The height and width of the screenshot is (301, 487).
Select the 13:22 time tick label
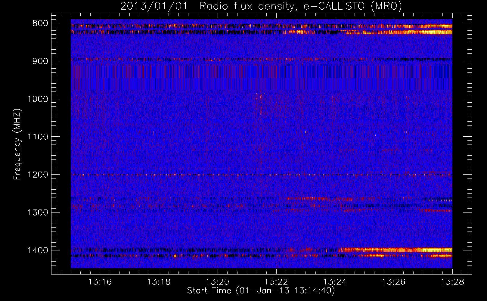coord(276,282)
